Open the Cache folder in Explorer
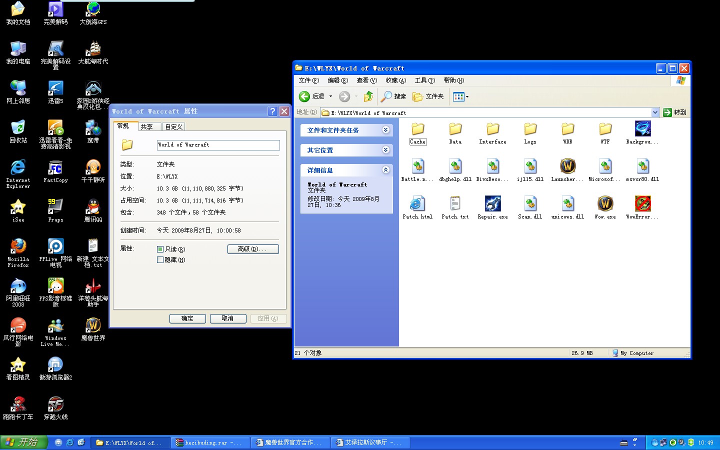This screenshot has width=720, height=450. point(418,129)
